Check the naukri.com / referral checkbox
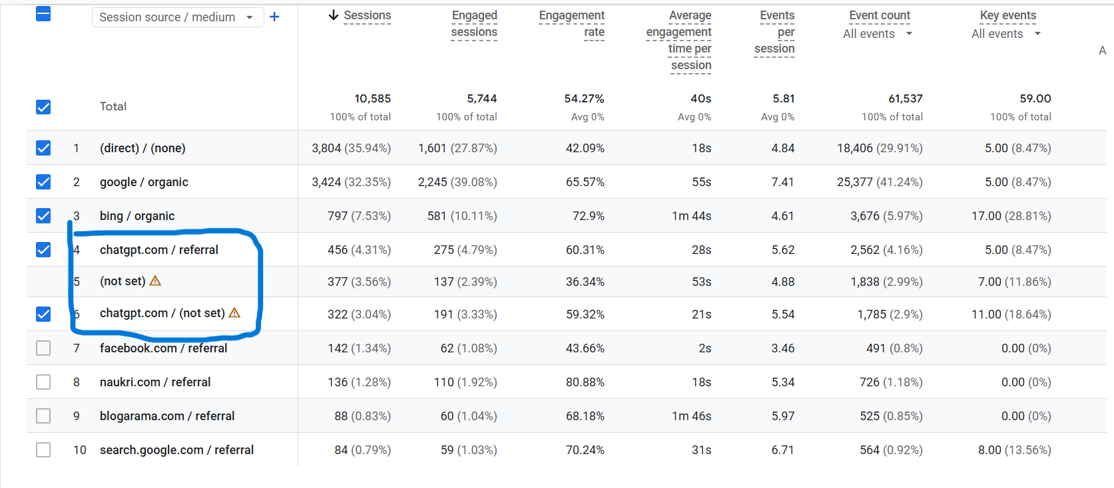Viewport: 1114px width, 488px height. pyautogui.click(x=43, y=382)
